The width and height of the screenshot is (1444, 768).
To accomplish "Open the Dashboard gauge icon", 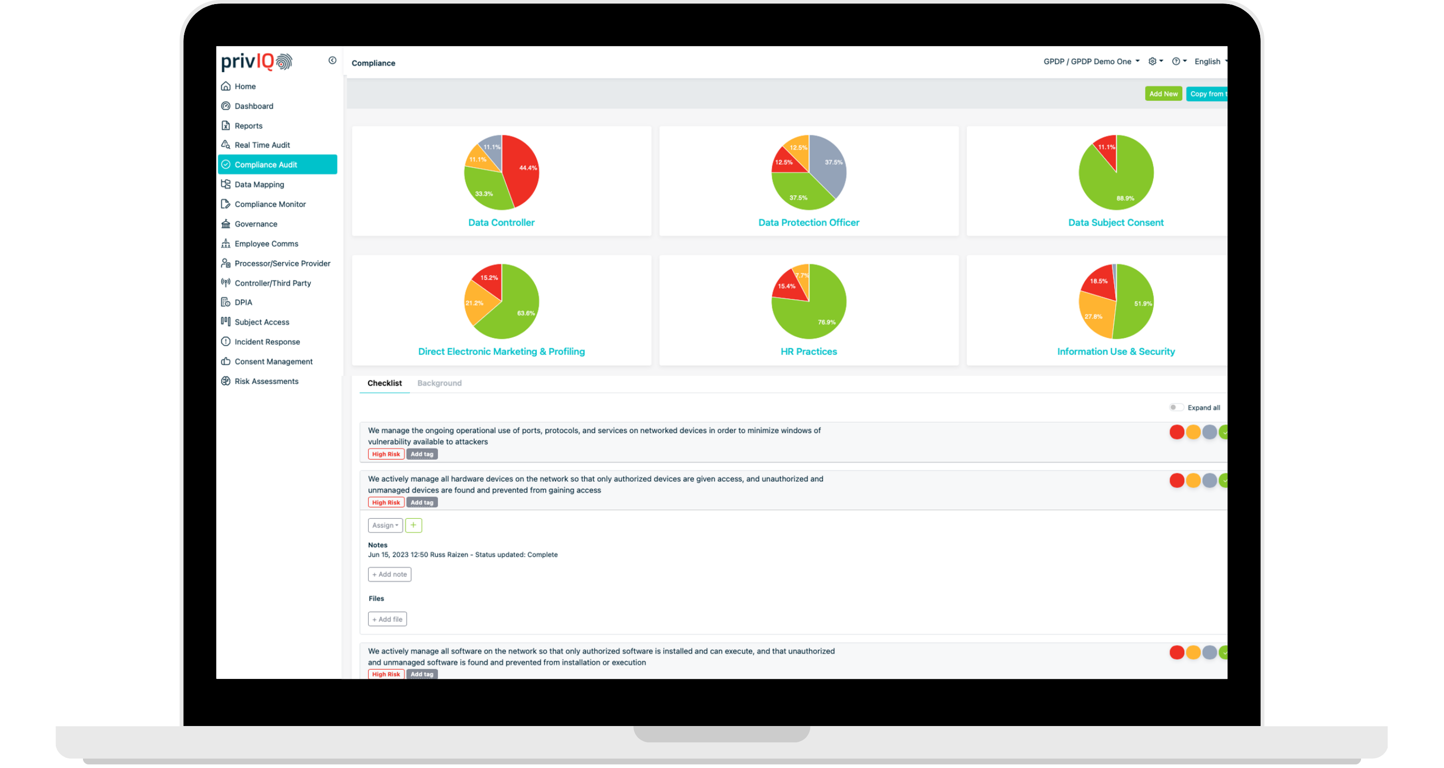I will click(226, 106).
